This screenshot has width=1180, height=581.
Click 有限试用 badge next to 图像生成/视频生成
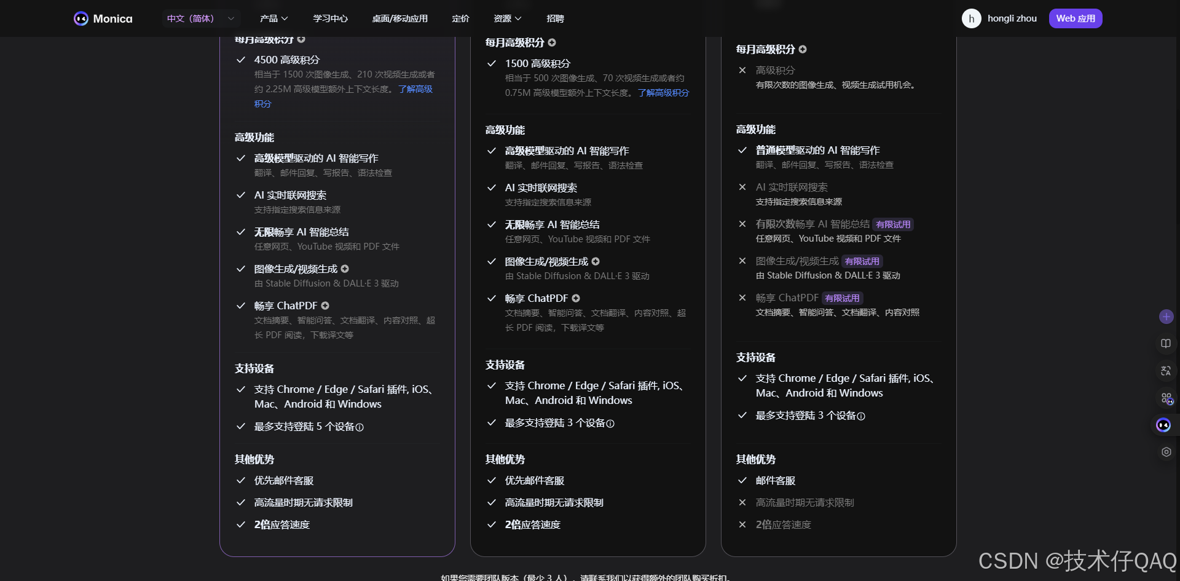click(862, 261)
